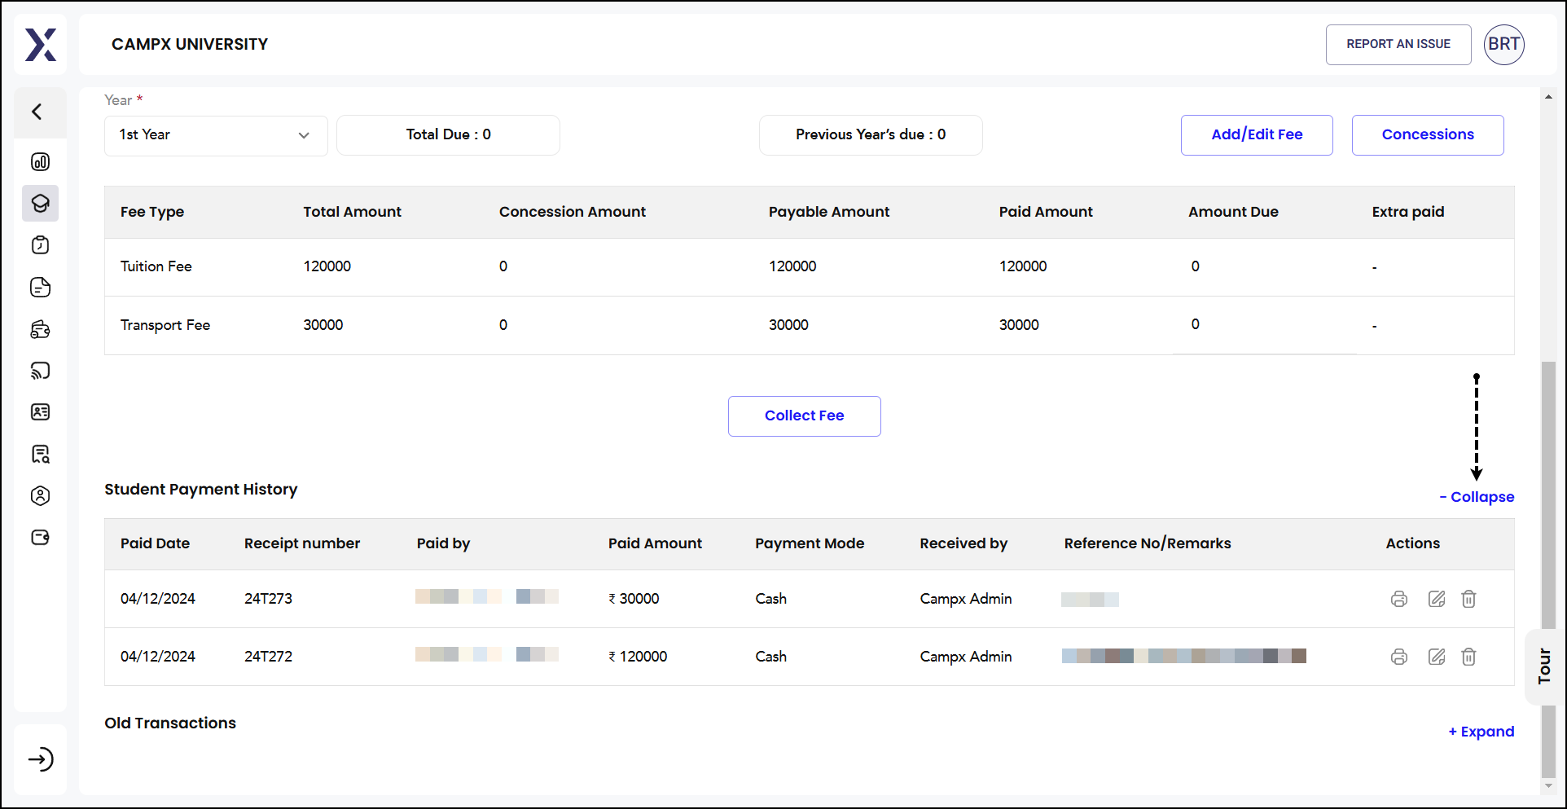Image resolution: width=1567 pixels, height=809 pixels.
Task: Edit payment with receipt 24T273
Action: pyautogui.click(x=1437, y=599)
